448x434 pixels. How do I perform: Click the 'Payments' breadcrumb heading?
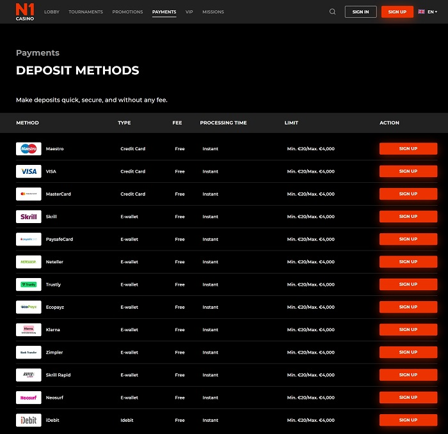tap(38, 53)
